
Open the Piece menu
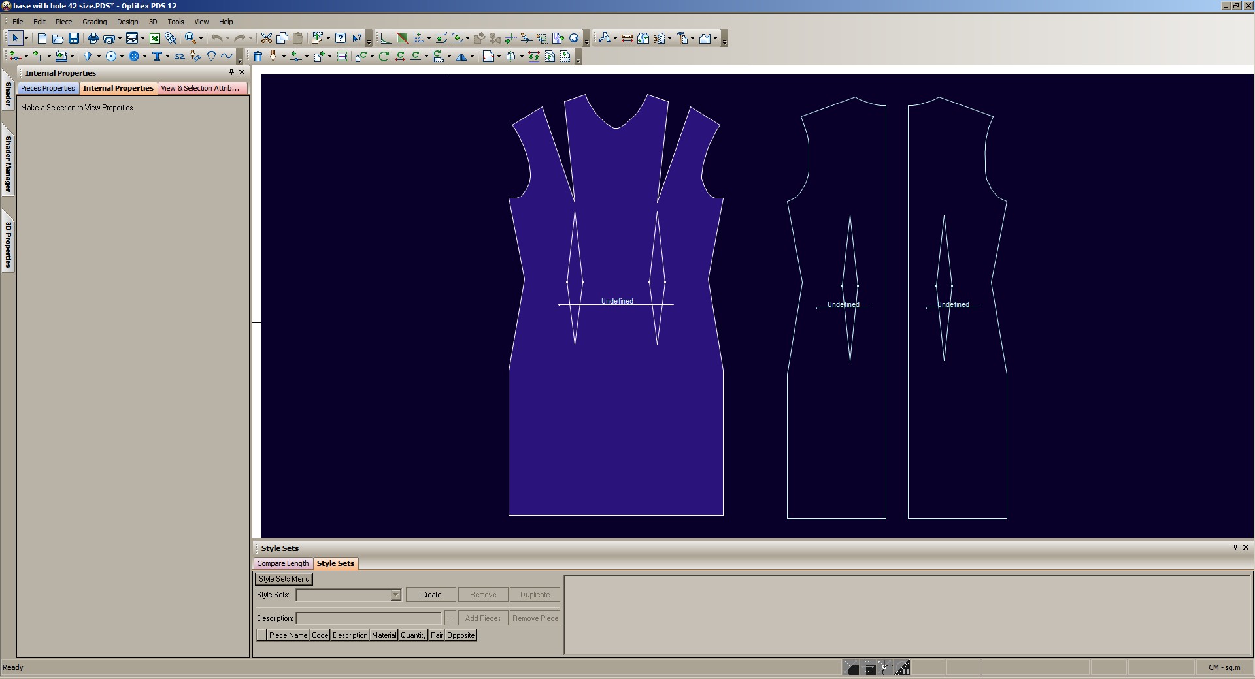(63, 22)
